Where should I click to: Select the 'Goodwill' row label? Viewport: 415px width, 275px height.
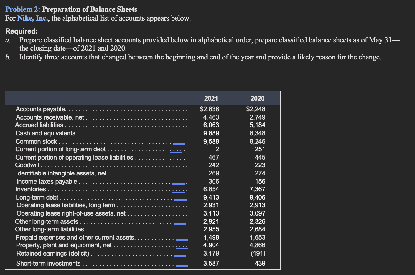tap(27, 165)
